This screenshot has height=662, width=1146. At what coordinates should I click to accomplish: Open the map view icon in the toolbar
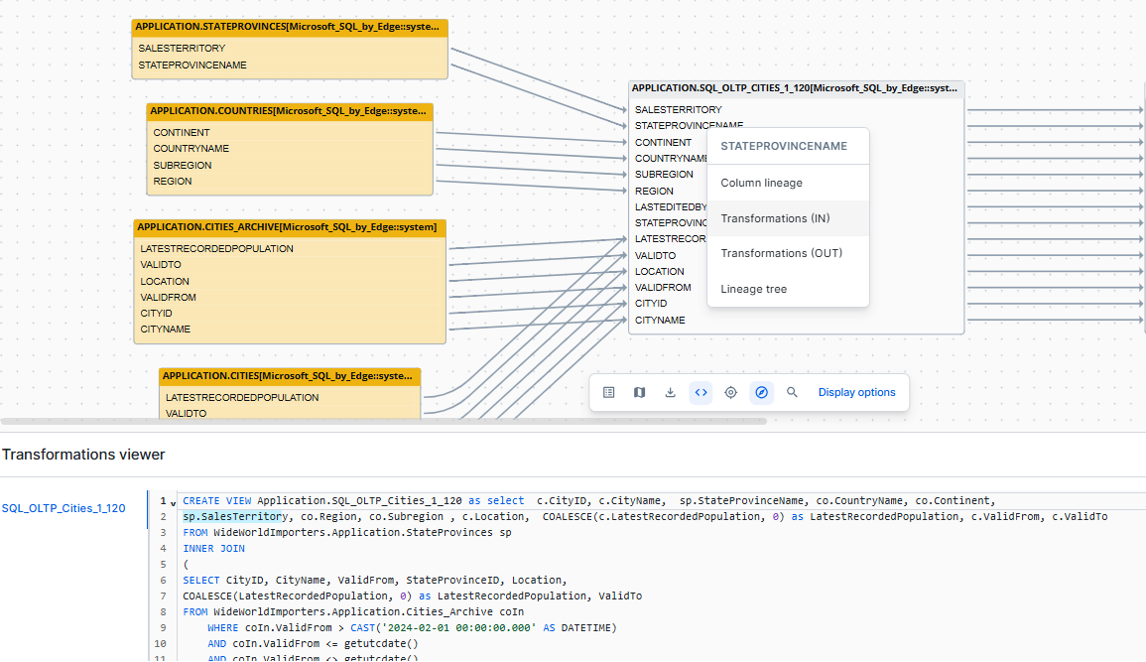(x=639, y=392)
